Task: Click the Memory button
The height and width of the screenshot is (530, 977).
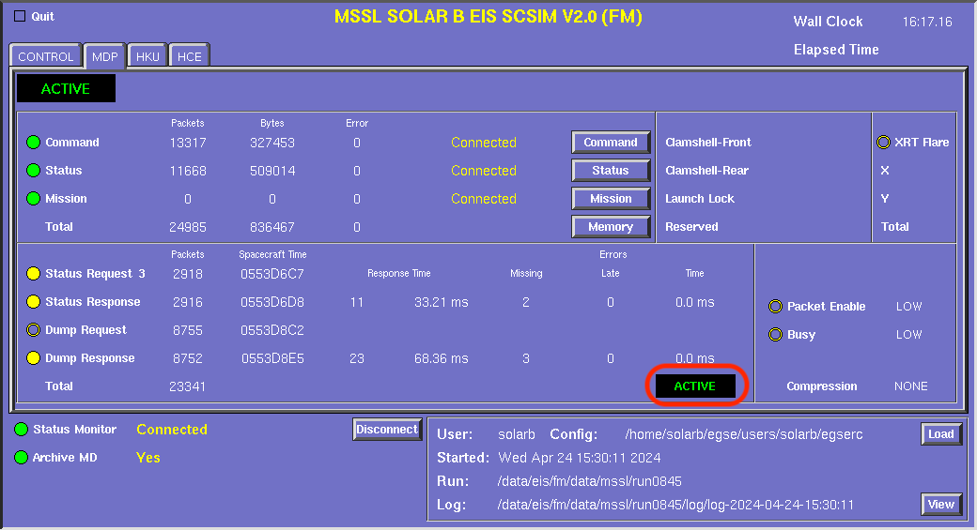Action: (x=611, y=227)
